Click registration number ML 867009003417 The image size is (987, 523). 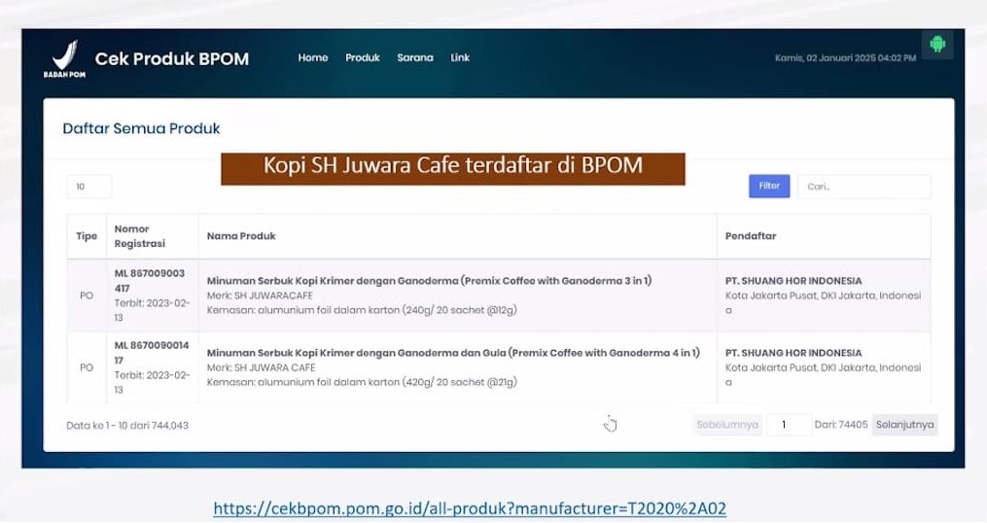point(149,281)
